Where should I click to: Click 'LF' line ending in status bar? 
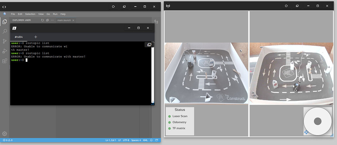point(119,140)
